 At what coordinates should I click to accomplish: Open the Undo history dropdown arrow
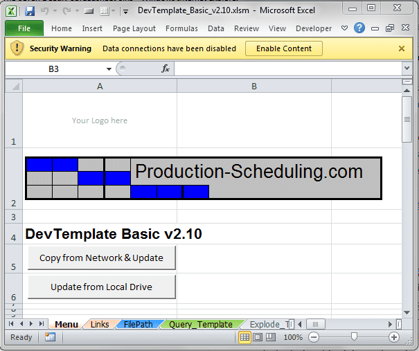[55, 11]
